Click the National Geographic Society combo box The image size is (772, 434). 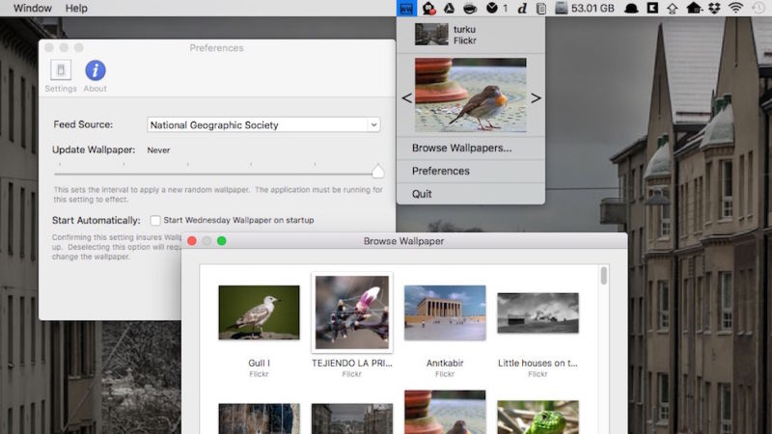click(263, 125)
